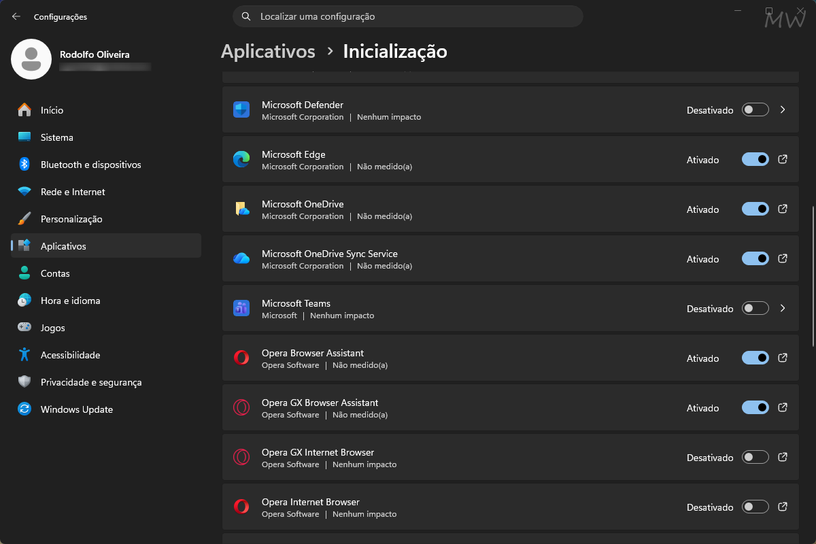Click the Microsoft Teams app icon

[241, 308]
